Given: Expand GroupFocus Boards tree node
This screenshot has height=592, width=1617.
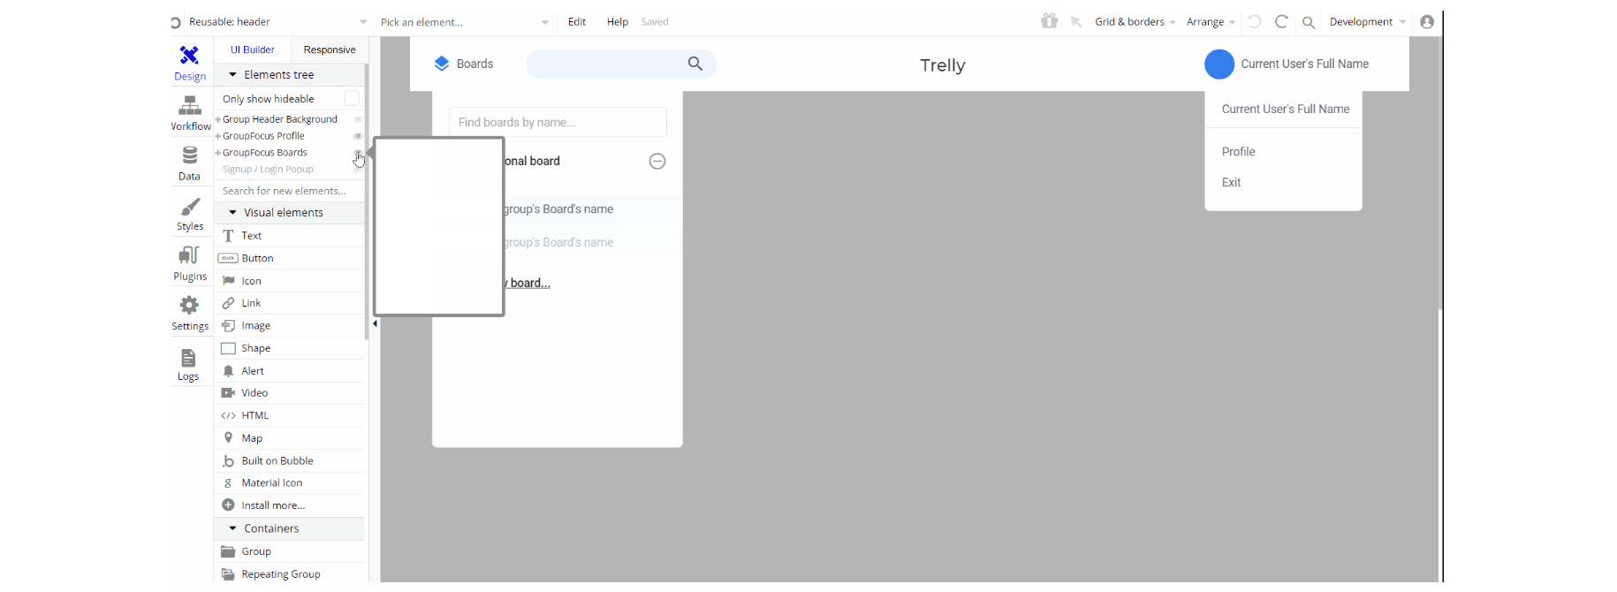Looking at the screenshot, I should pos(218,153).
